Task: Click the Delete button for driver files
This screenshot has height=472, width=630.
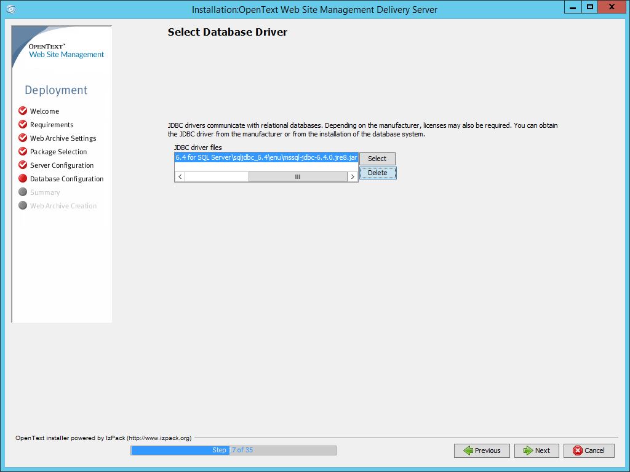Action: (x=378, y=173)
